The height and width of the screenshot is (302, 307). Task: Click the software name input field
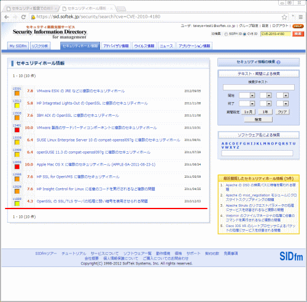tap(257, 153)
